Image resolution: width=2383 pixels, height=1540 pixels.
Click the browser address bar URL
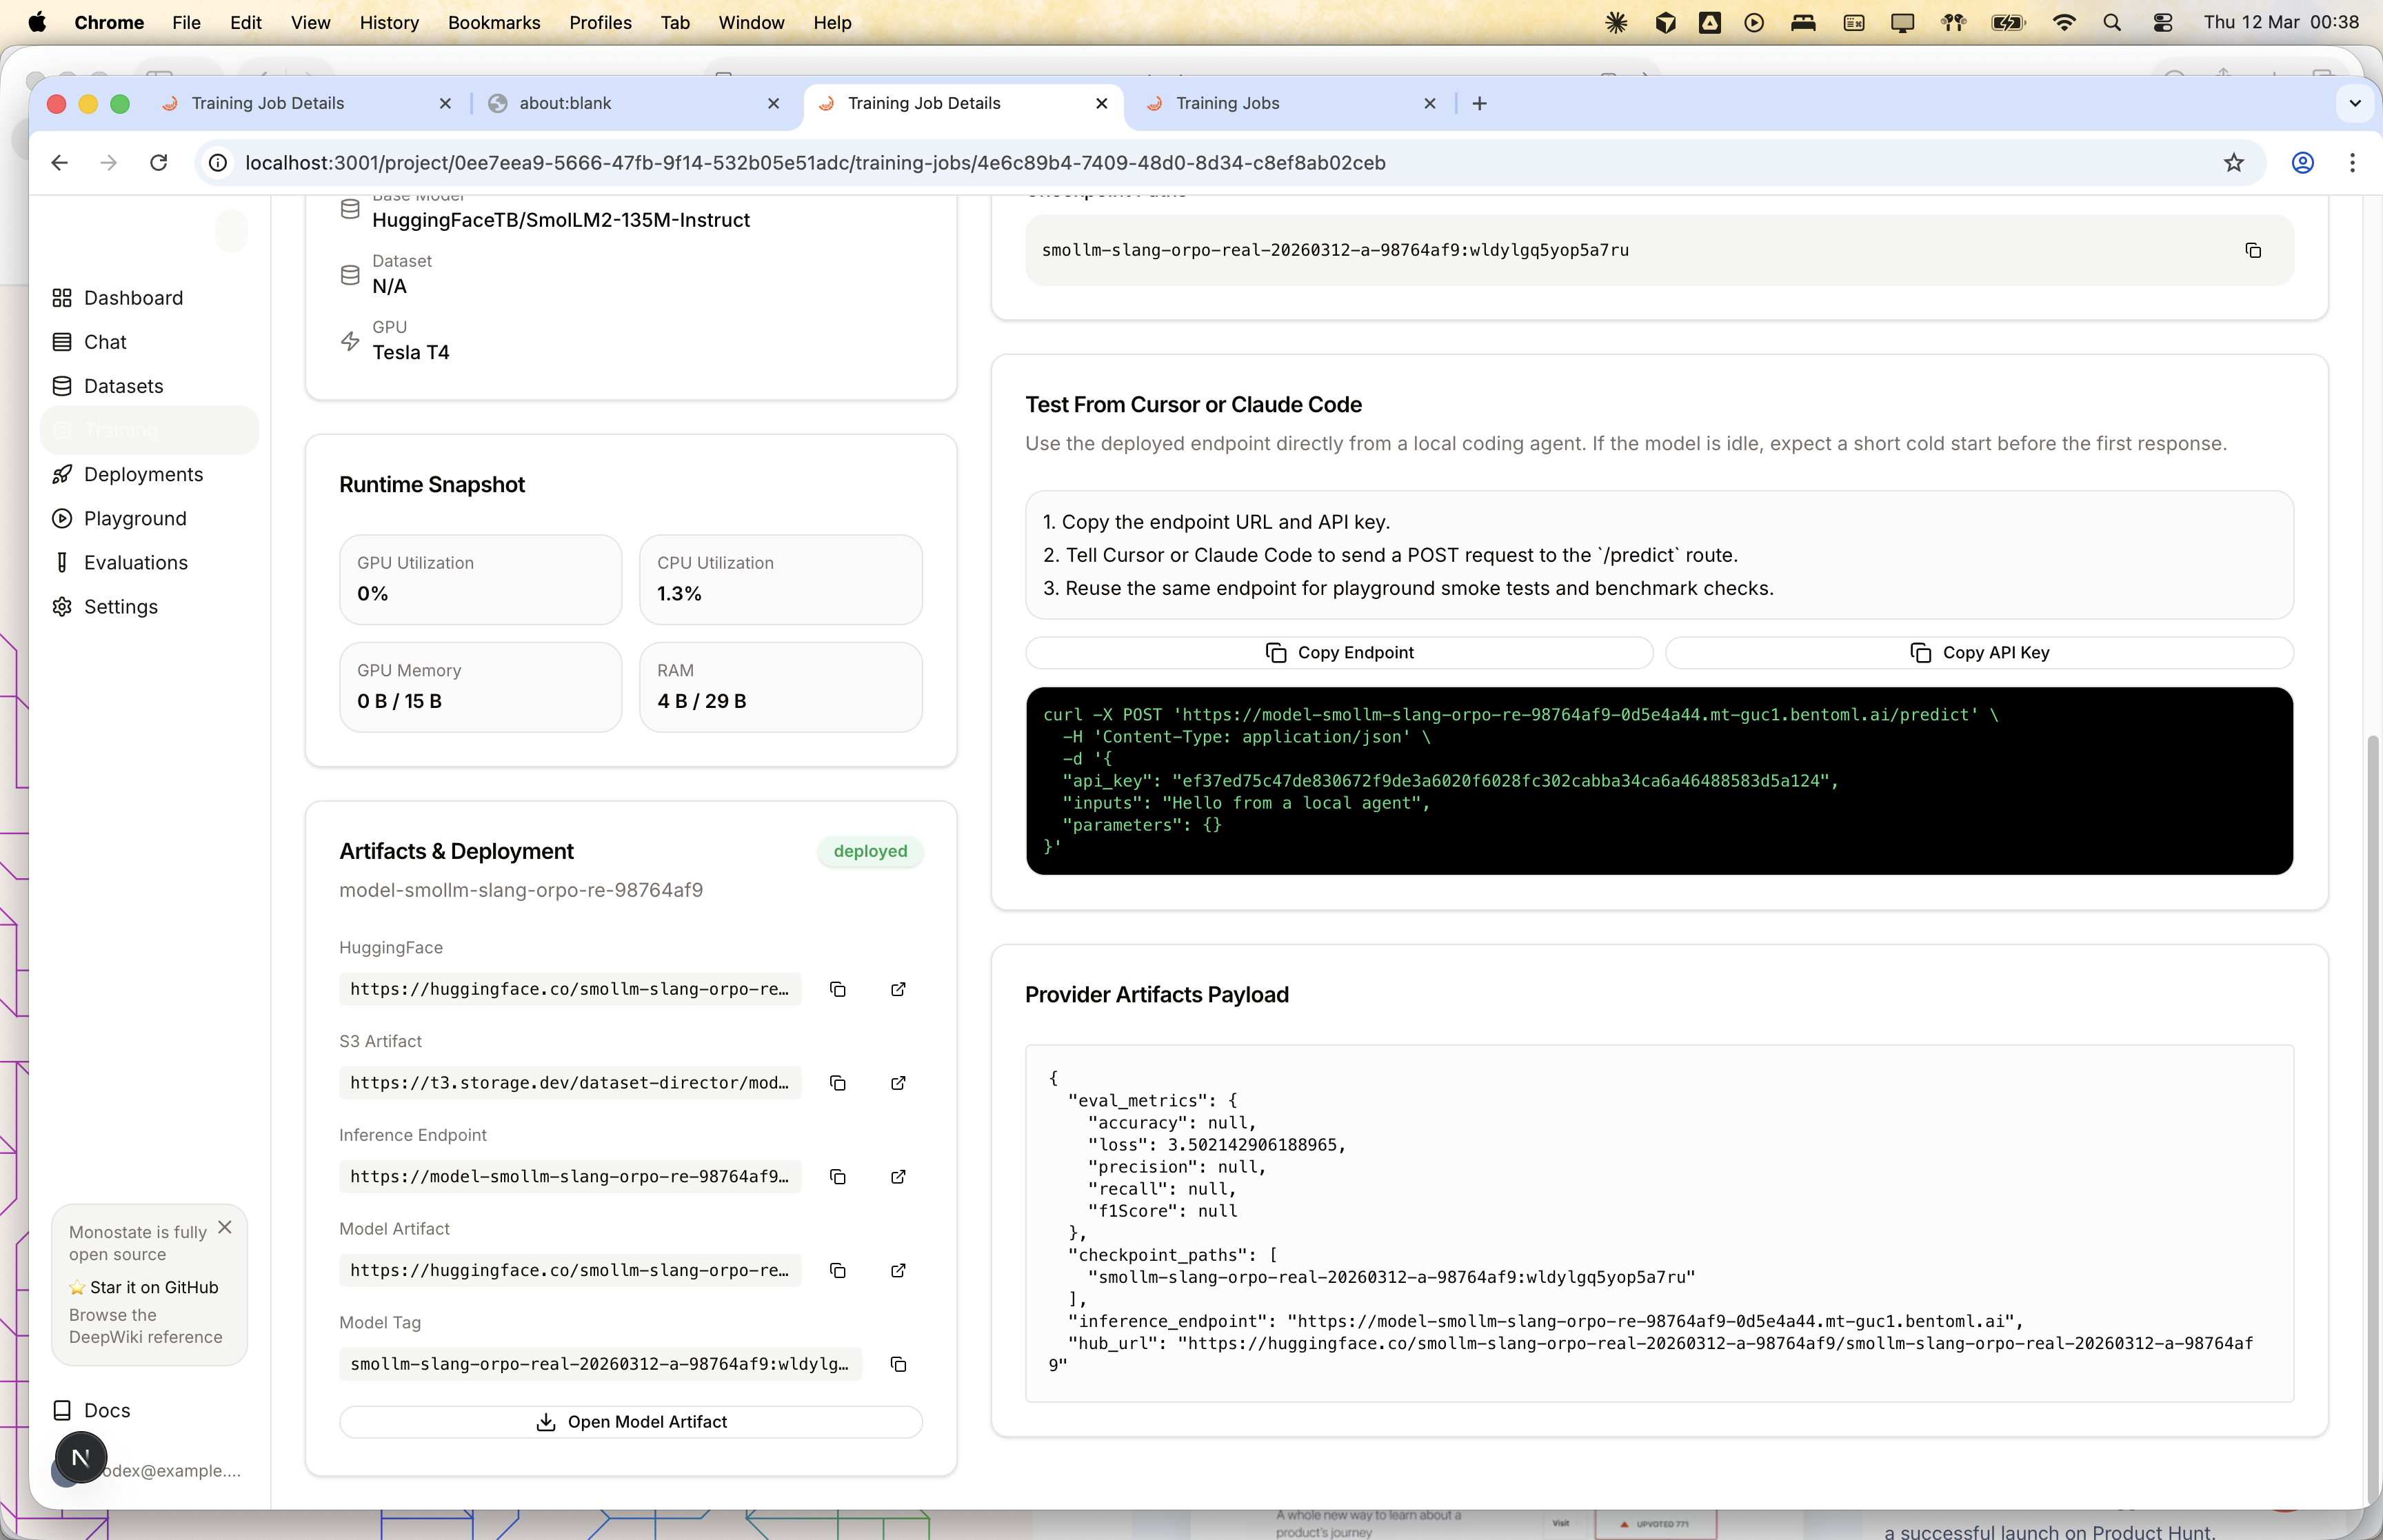click(x=815, y=162)
